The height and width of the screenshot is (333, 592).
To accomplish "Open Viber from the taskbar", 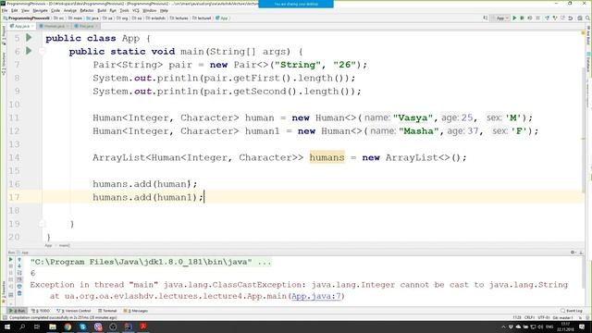I will pyautogui.click(x=98, y=327).
